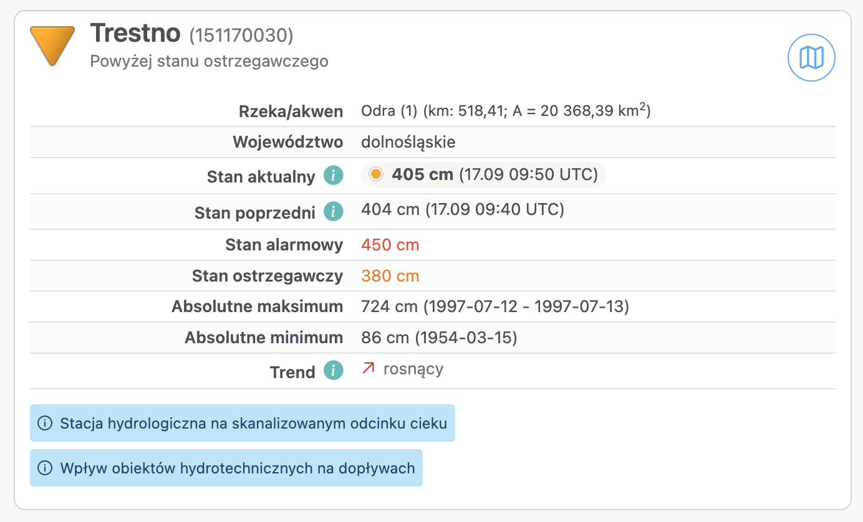
Task: Click the orange status dot beside 405 cm
Action: coord(375,174)
